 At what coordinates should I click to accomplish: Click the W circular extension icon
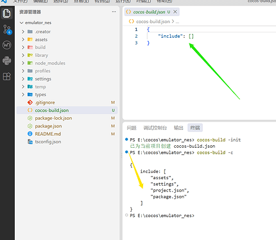pyautogui.click(x=7, y=45)
